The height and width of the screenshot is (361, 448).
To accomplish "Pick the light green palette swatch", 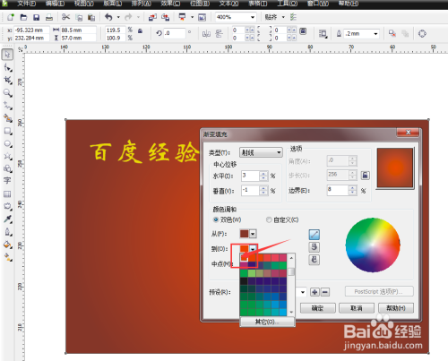I will (x=252, y=273).
